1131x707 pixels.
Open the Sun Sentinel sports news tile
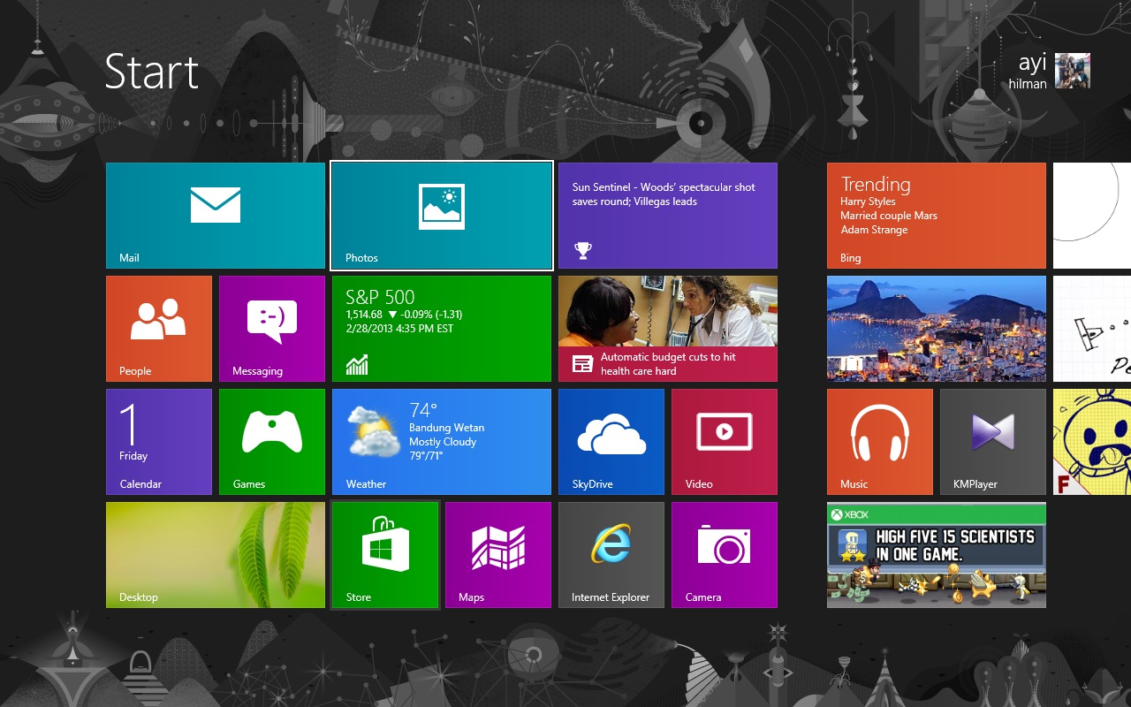(668, 216)
